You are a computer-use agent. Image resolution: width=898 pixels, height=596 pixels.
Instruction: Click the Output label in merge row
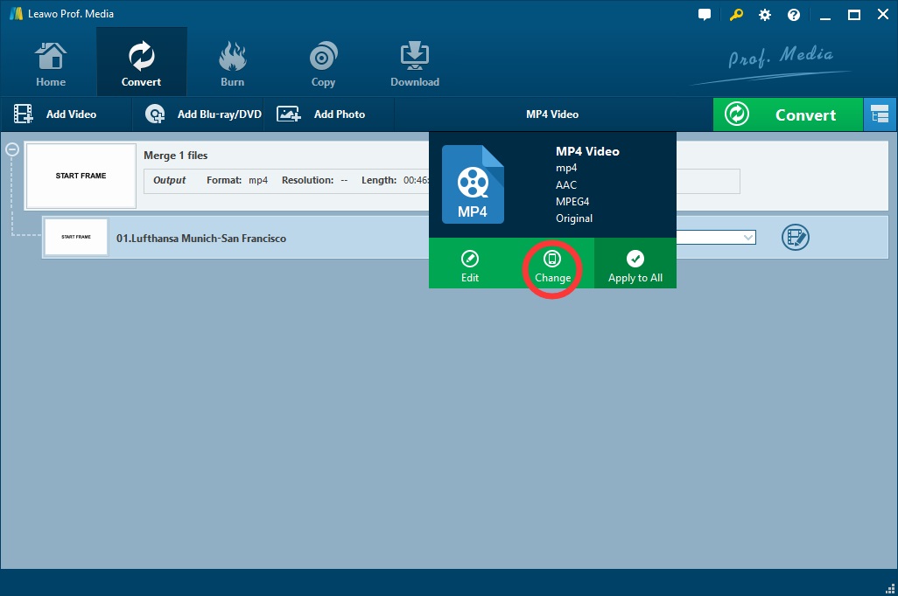(x=170, y=180)
